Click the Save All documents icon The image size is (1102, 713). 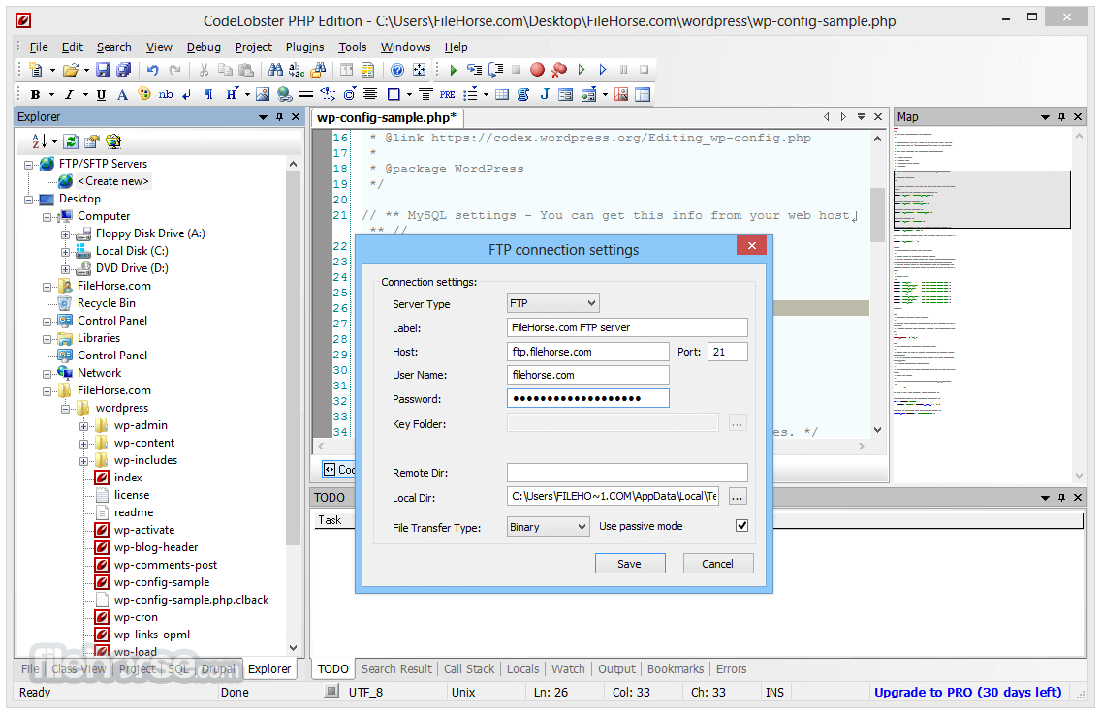[x=124, y=69]
